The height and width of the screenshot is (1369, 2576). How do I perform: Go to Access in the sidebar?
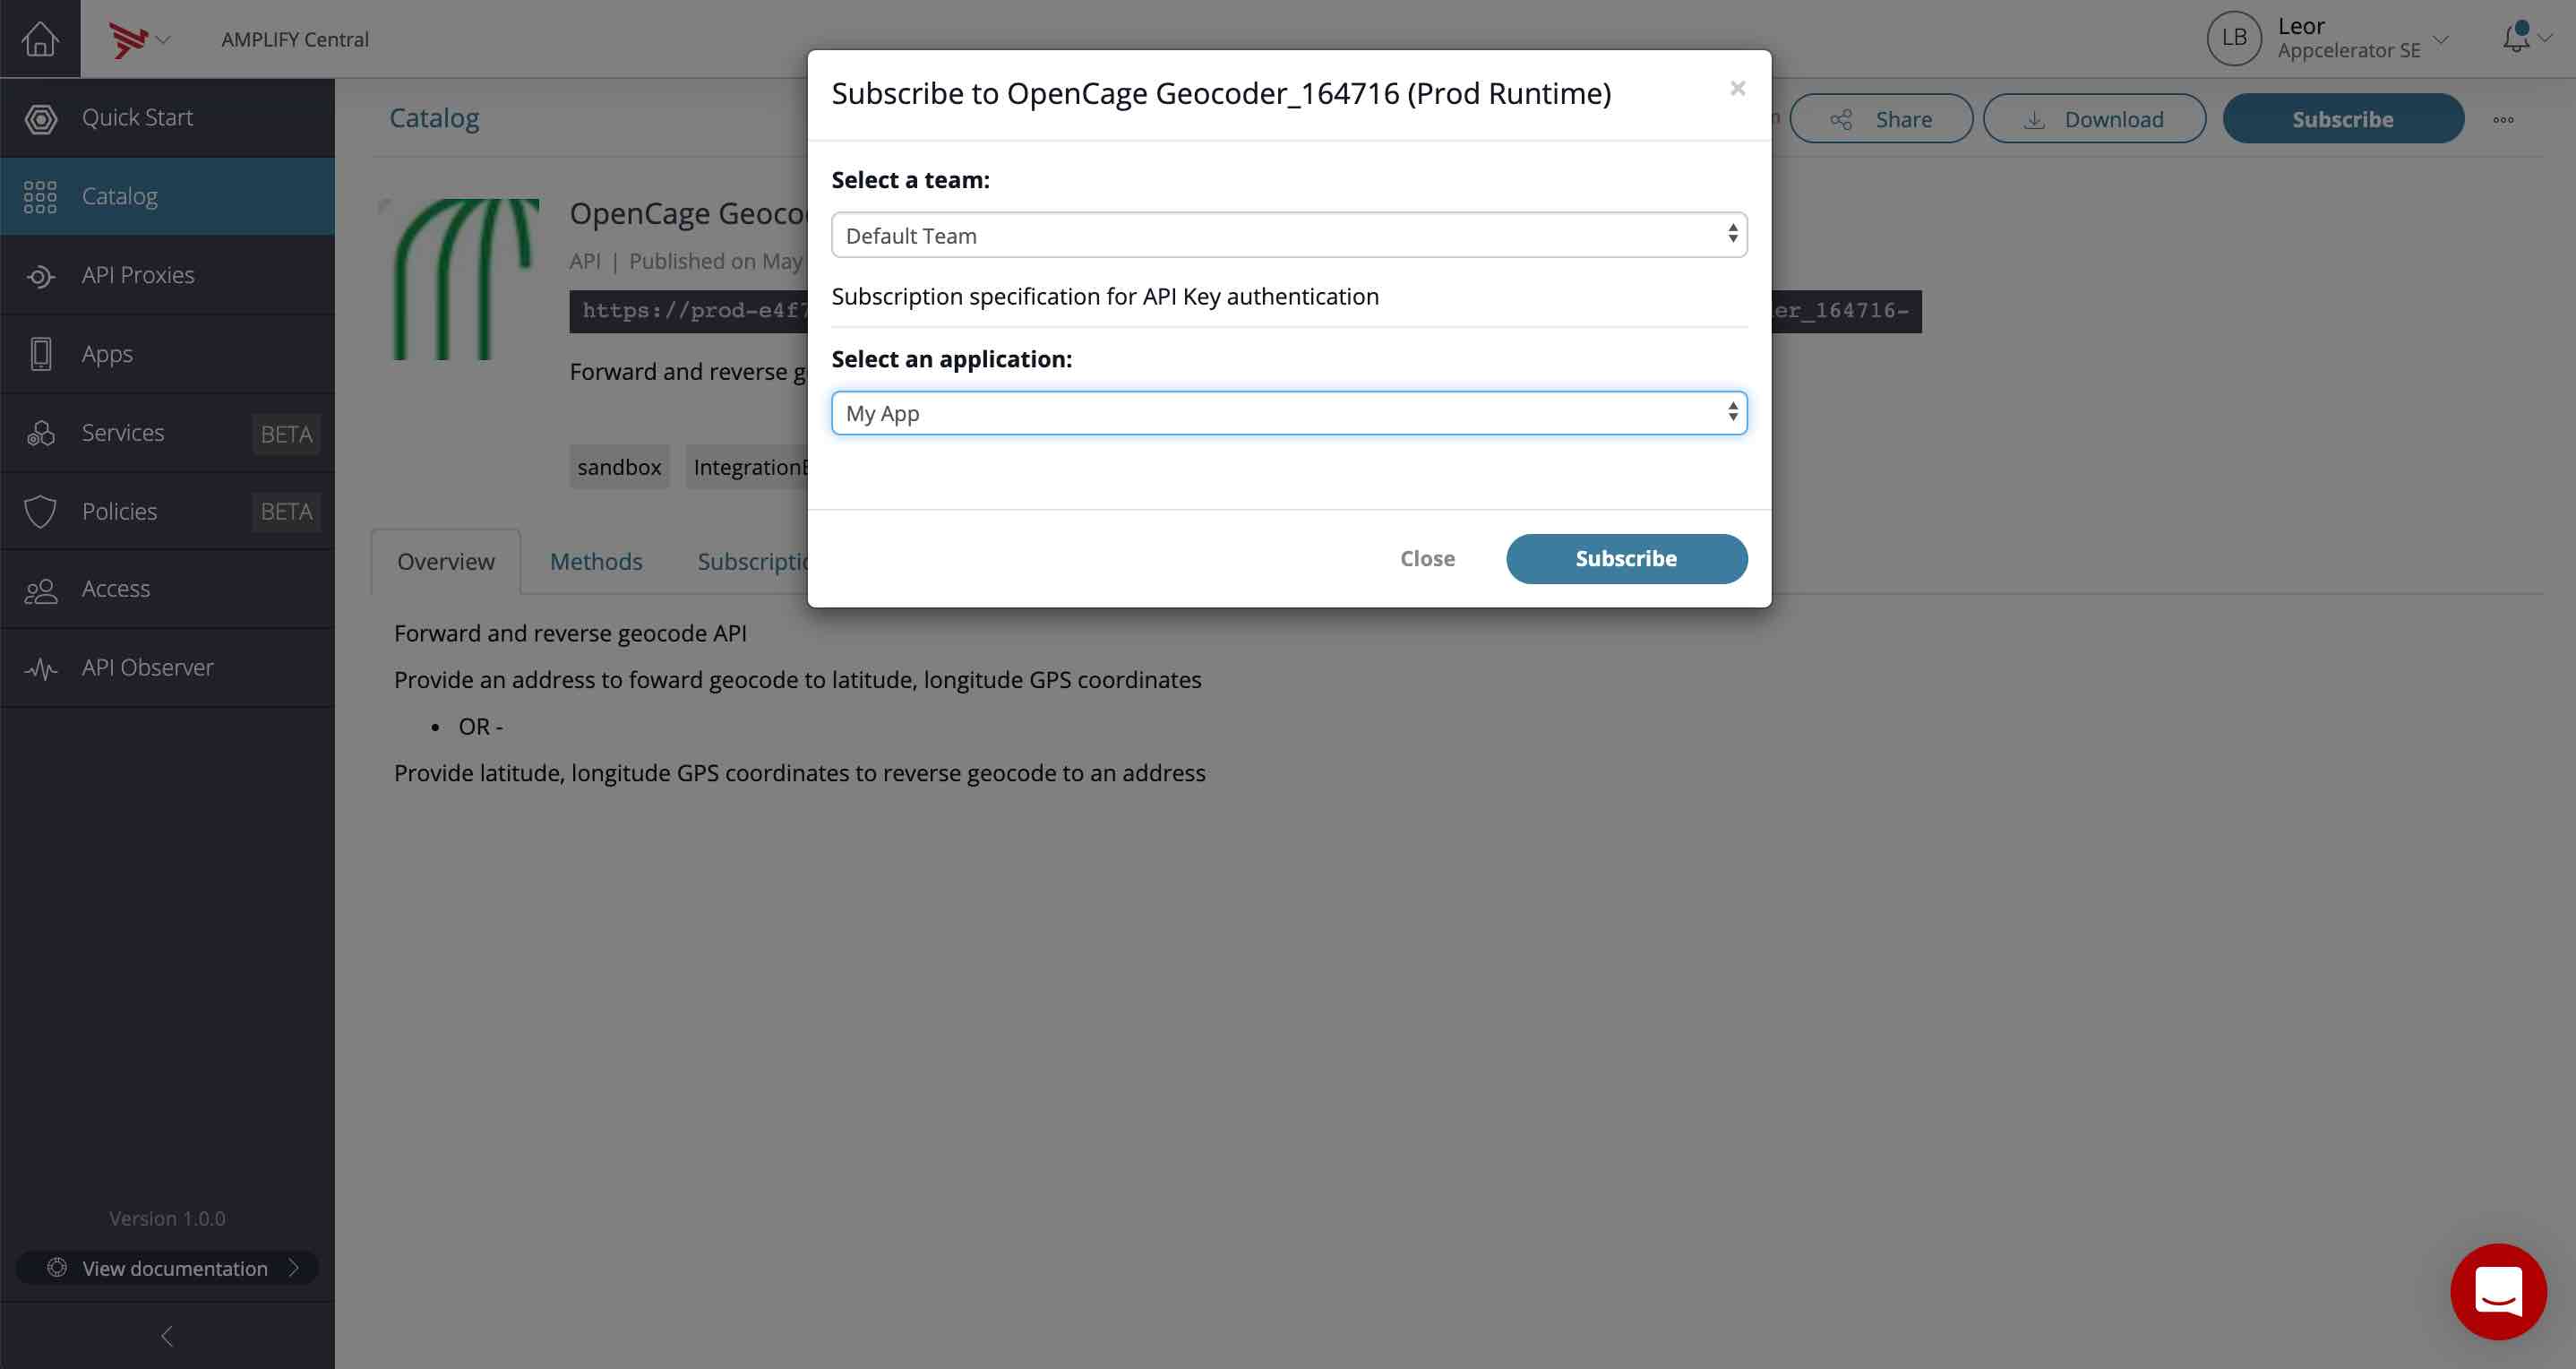[167, 589]
